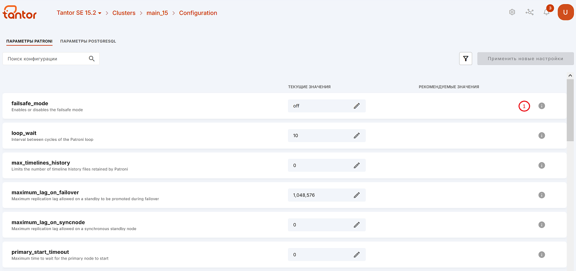Go to main_15 breadcrumb
This screenshot has width=576, height=271.
coord(158,13)
